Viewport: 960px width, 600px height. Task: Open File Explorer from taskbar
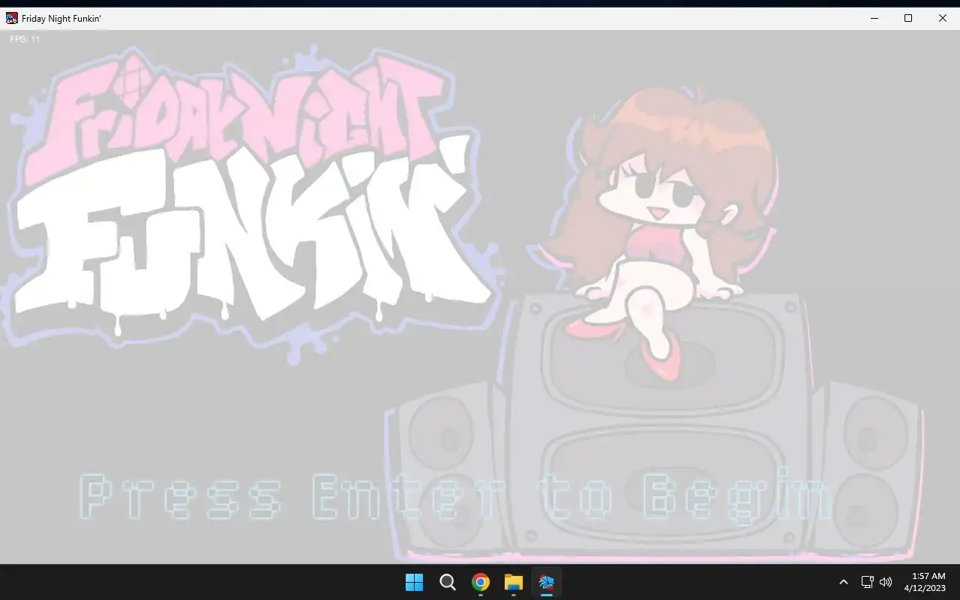514,582
